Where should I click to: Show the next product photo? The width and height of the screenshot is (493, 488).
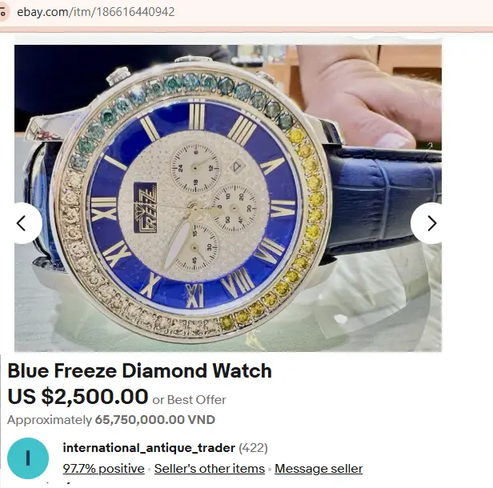pyautogui.click(x=429, y=223)
